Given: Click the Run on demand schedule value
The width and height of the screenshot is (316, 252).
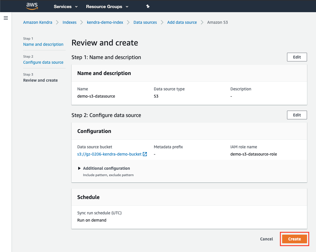Looking at the screenshot, I should [92, 220].
